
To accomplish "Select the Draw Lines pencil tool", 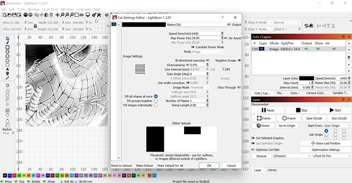I will pos(8,43).
